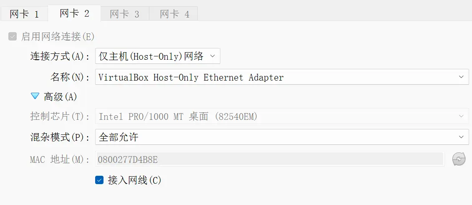Click the VirtualBox Host-Only Ethernet Adapter text

tap(191, 78)
